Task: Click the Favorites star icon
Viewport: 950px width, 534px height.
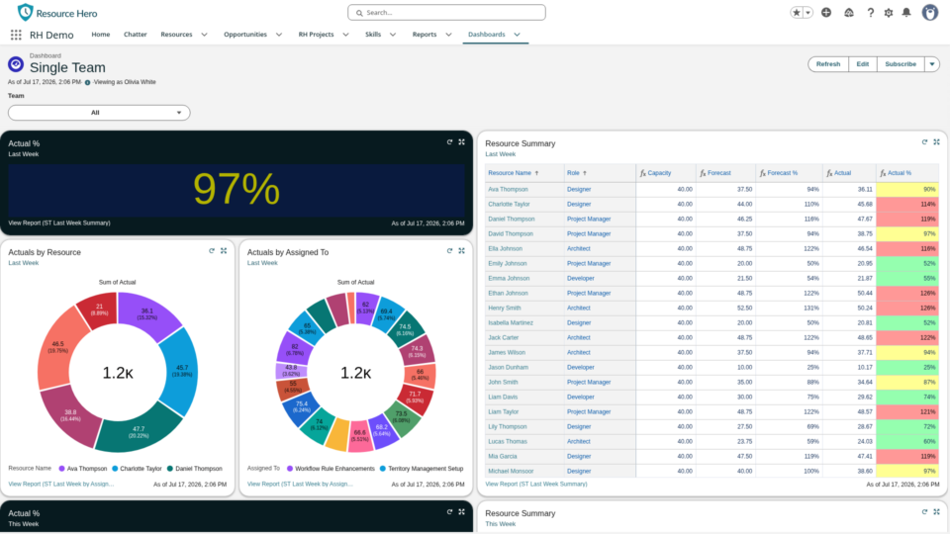Action: [796, 13]
